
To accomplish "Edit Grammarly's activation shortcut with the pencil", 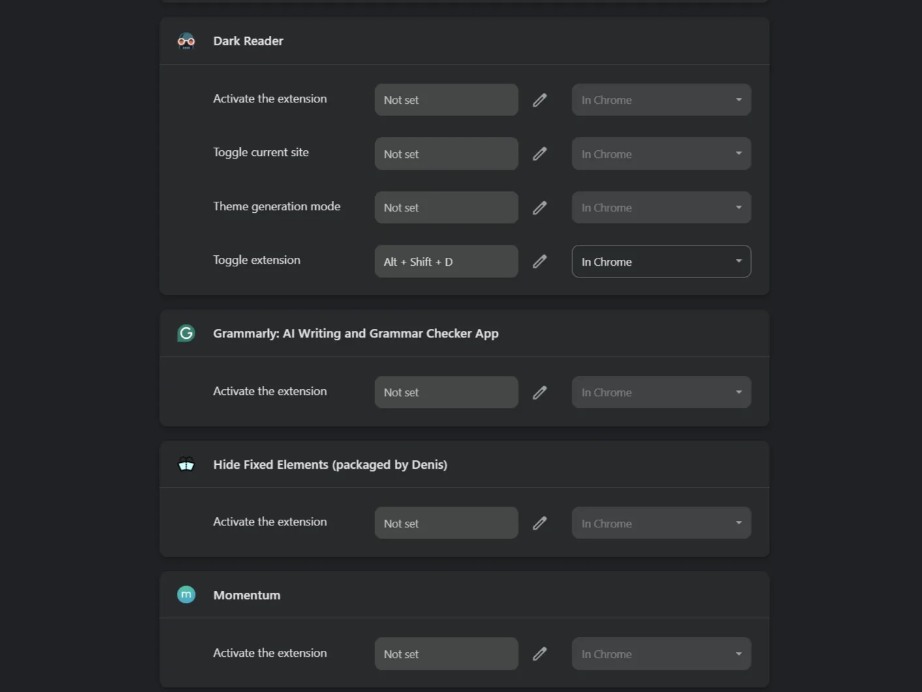I will [x=540, y=392].
